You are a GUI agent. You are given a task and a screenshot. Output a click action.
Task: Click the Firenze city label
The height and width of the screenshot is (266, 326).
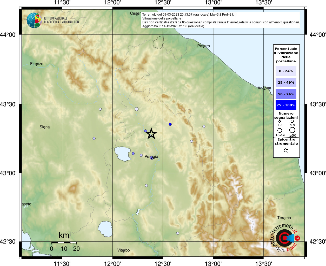[x=37, y=64]
